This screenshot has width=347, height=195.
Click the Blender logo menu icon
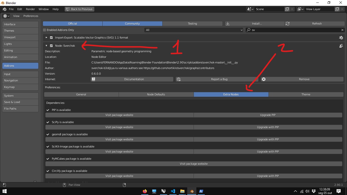coord(4,9)
